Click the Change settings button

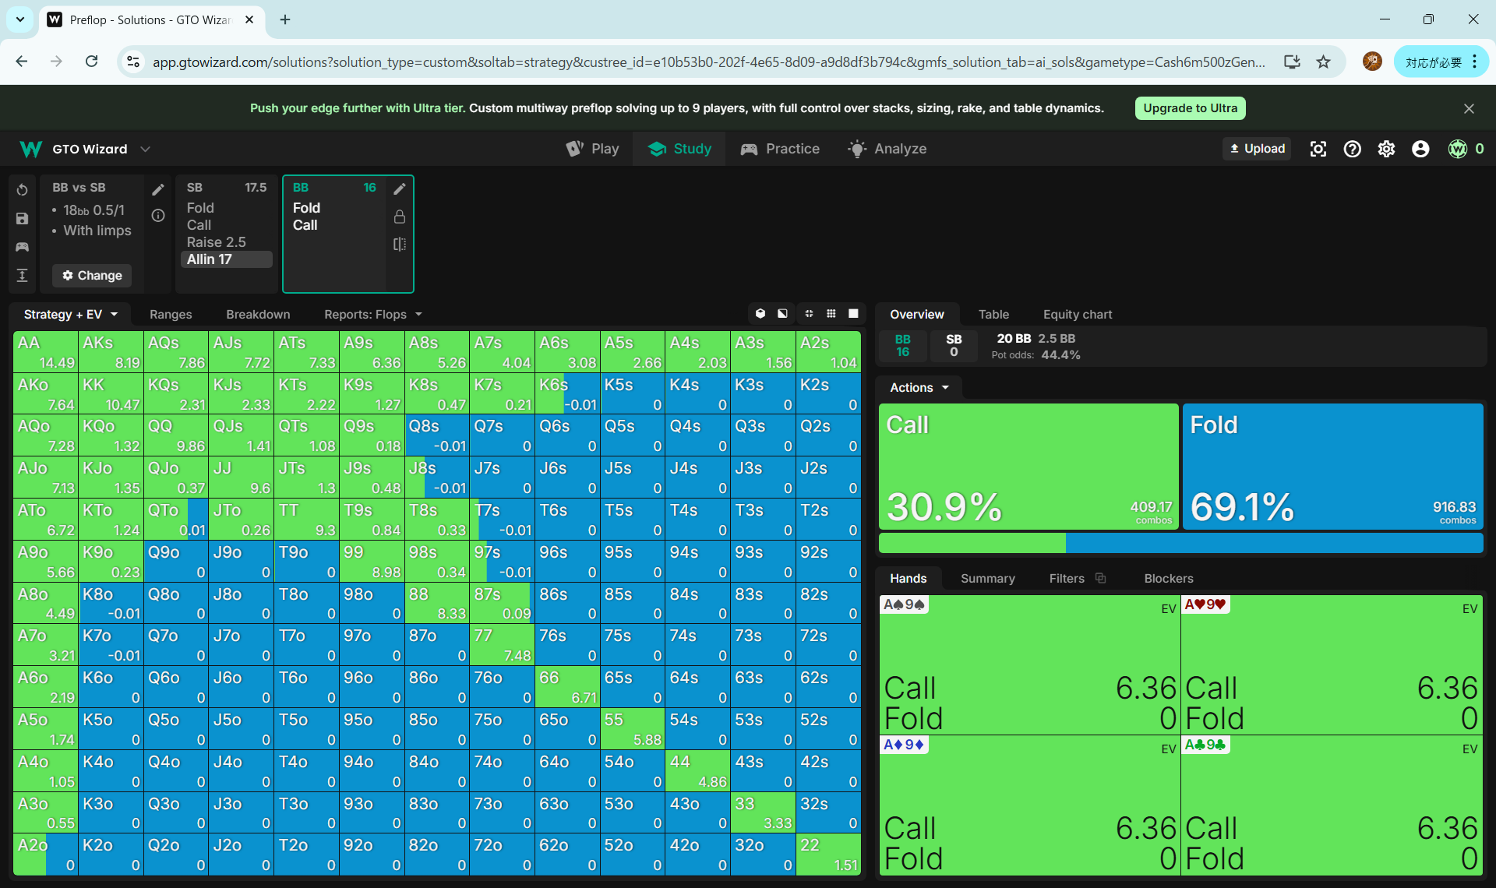coord(92,275)
